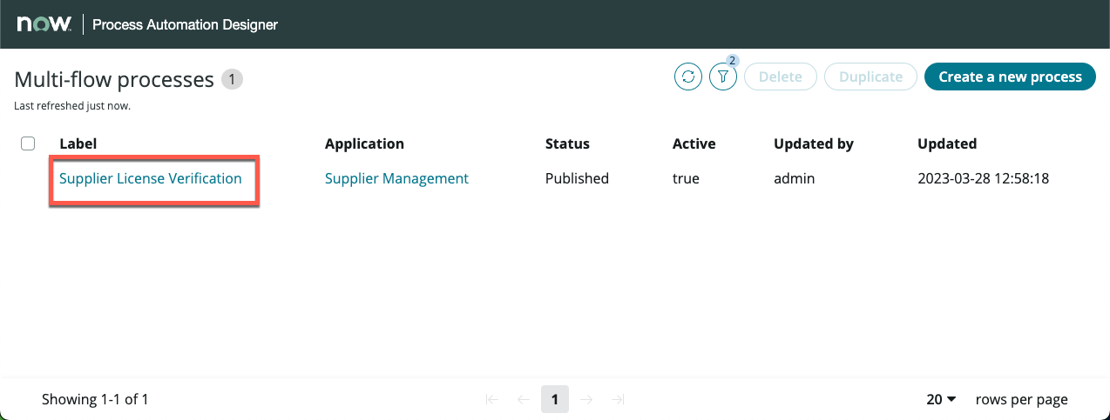Open Supplier License Verification process
This screenshot has height=420, width=1110.
151,178
